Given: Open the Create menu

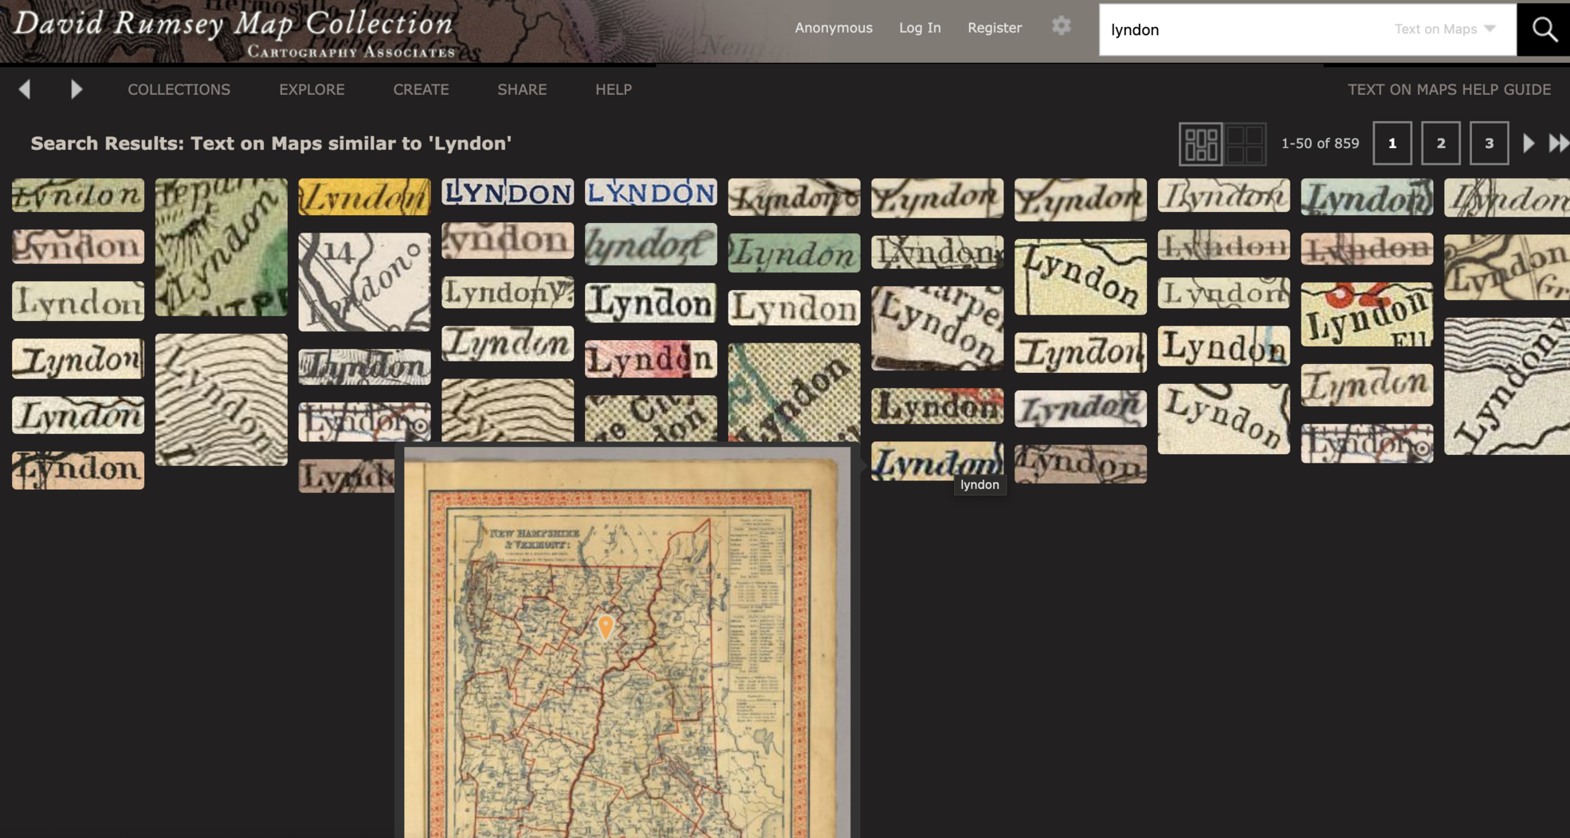Looking at the screenshot, I should coord(421,89).
